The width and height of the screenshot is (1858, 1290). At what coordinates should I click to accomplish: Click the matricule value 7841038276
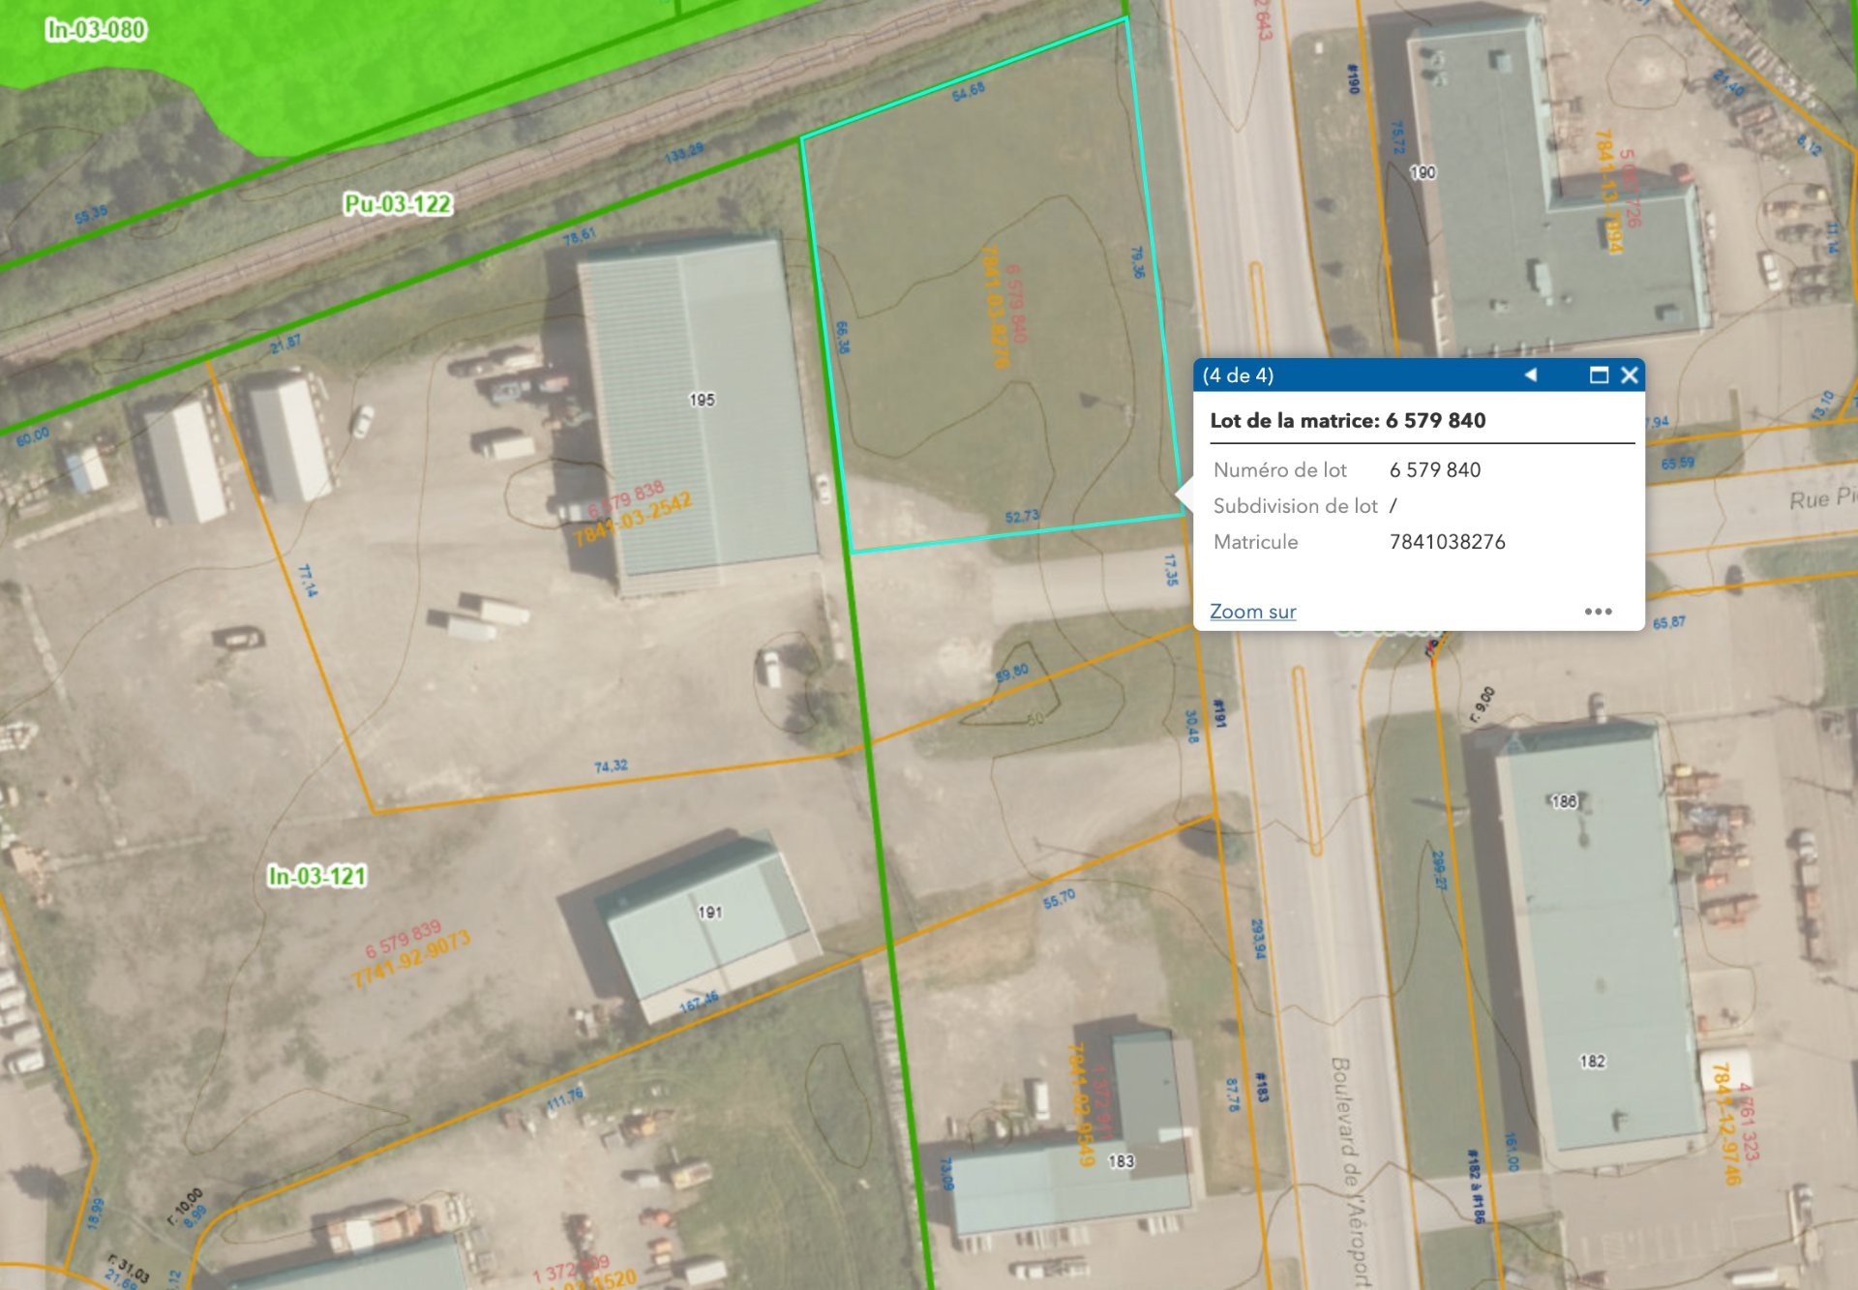tap(1447, 542)
